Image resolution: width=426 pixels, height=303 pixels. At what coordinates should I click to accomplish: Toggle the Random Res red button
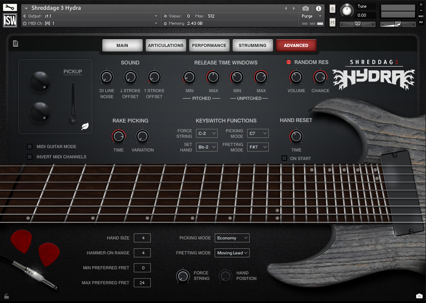point(288,62)
